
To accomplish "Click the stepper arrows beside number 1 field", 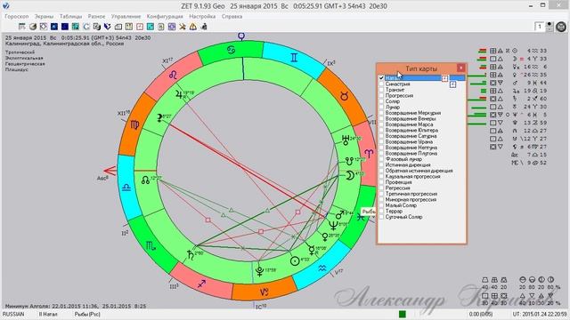I will click(x=550, y=27).
